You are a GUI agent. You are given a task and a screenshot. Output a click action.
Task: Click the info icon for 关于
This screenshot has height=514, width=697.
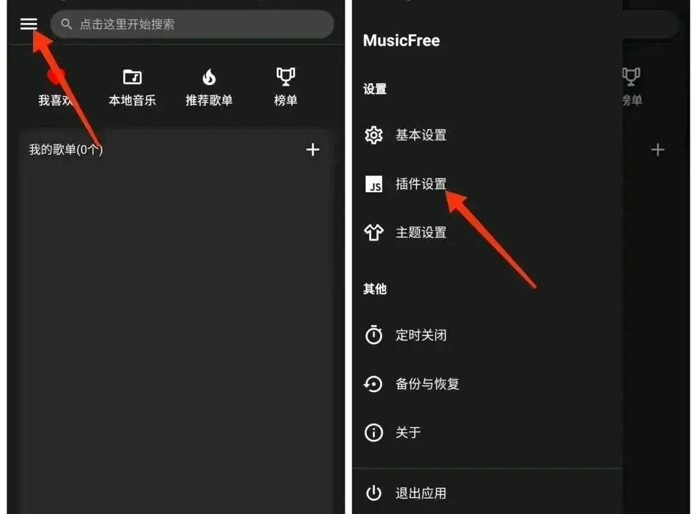tap(374, 432)
